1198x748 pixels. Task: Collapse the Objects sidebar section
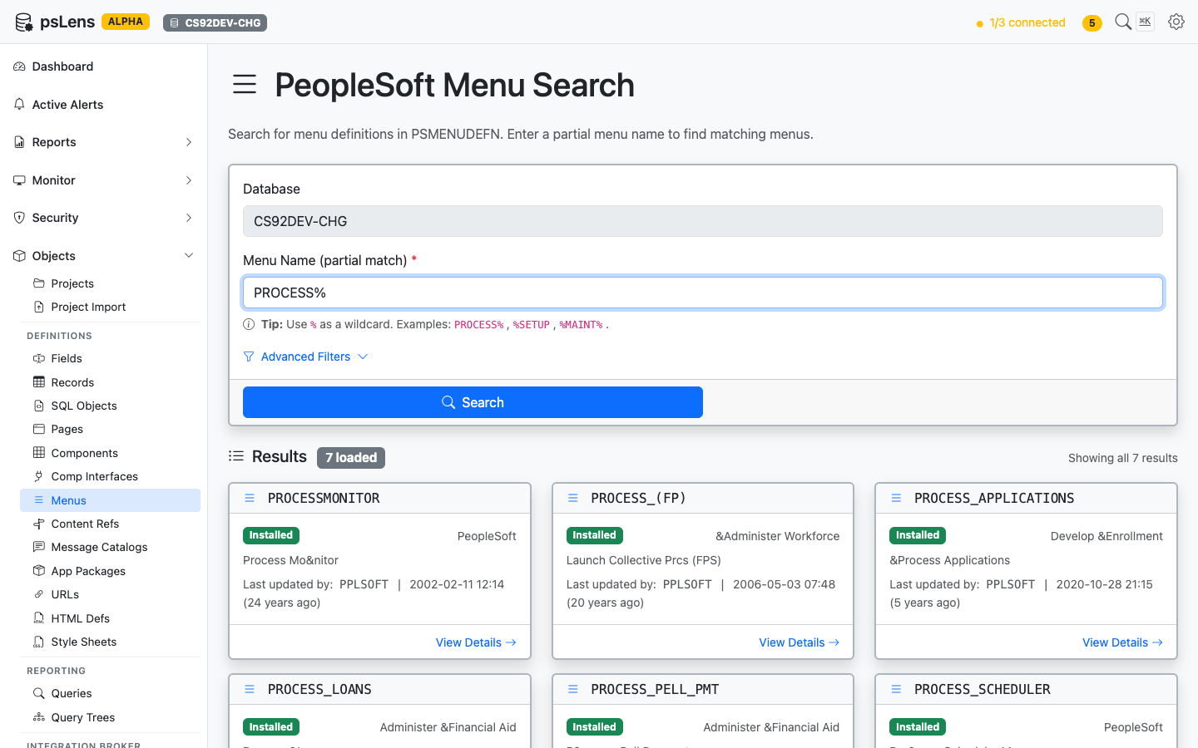point(103,256)
